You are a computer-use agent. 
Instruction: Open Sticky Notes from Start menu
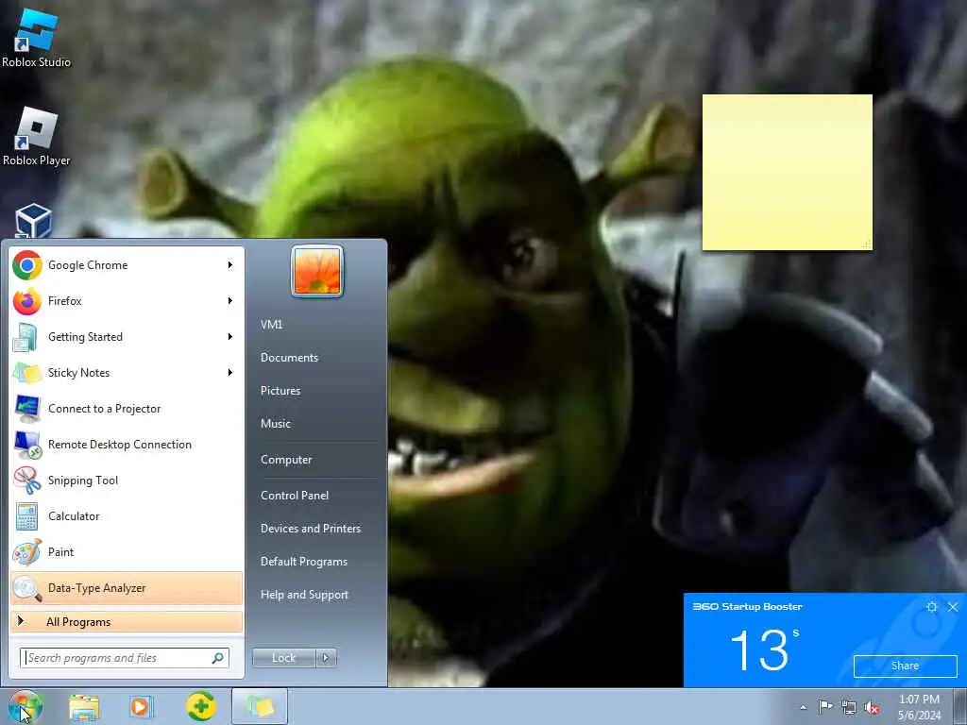point(127,372)
